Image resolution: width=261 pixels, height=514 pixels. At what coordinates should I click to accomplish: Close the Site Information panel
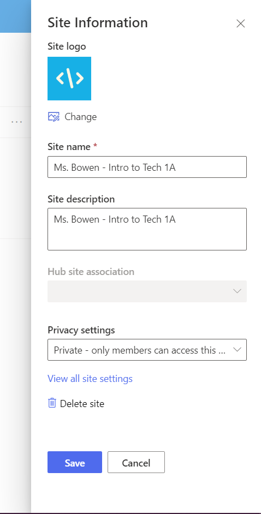(241, 23)
